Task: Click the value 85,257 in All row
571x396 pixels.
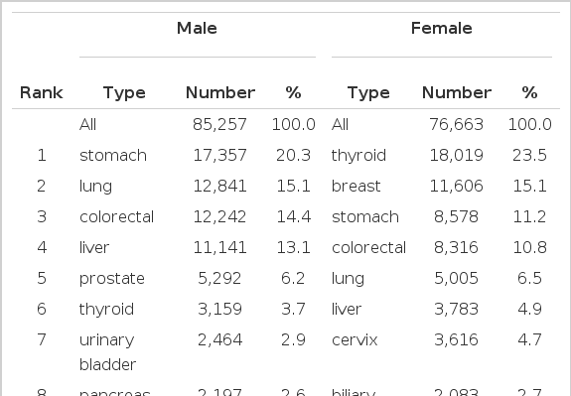Action: 219,125
